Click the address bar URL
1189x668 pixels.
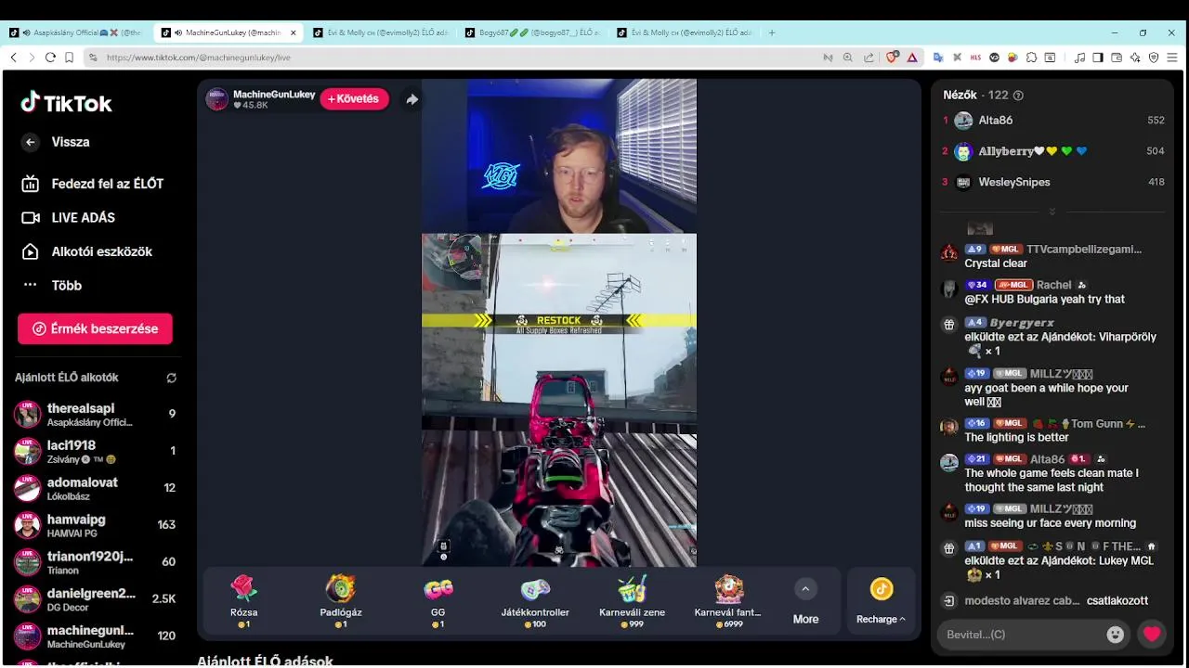tap(199, 58)
